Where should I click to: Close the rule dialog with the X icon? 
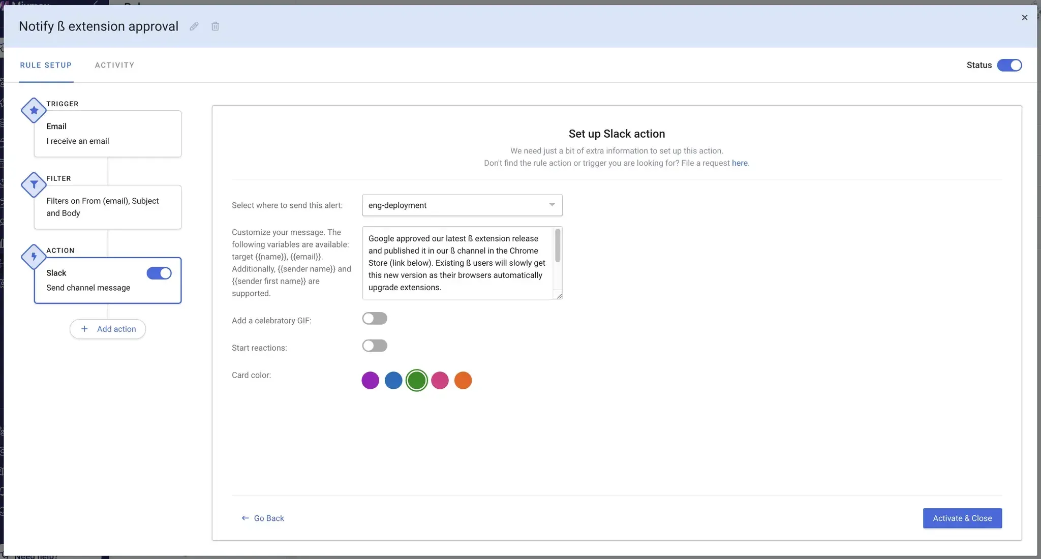pyautogui.click(x=1024, y=17)
